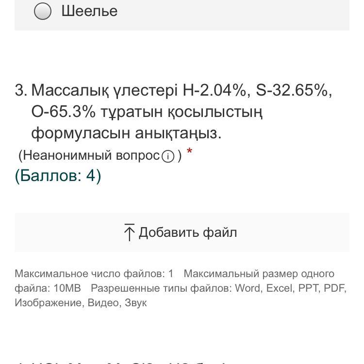Screen dimensions: 364x364
Task: Click the O-65.3% тұратын қосылыстың line
Action: point(147,112)
